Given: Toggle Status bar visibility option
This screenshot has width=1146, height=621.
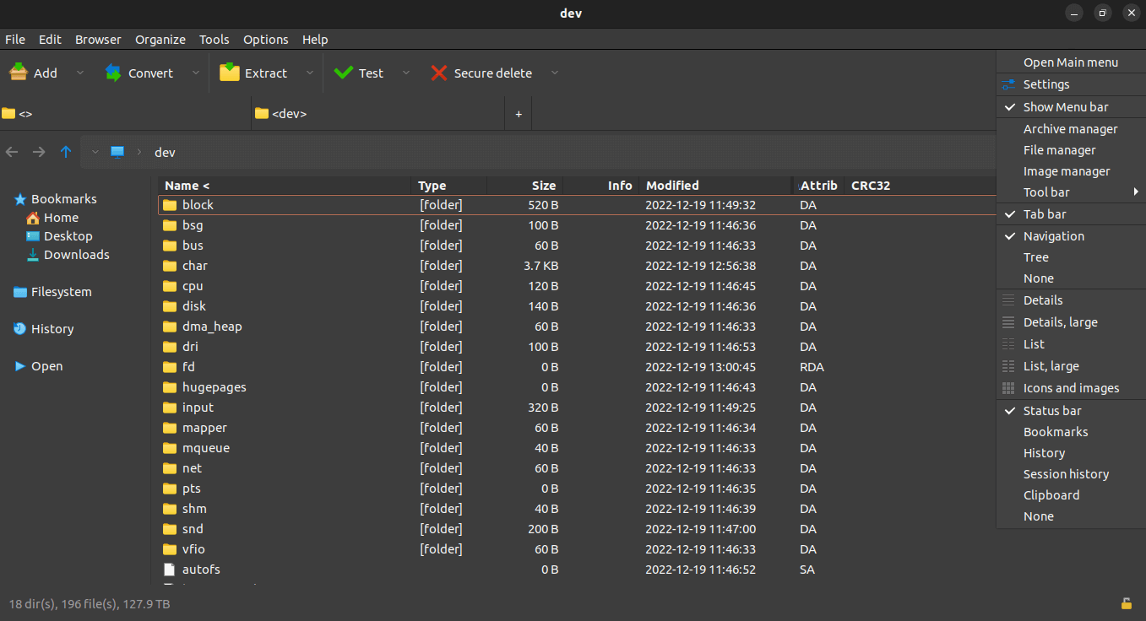Looking at the screenshot, I should (x=1051, y=411).
